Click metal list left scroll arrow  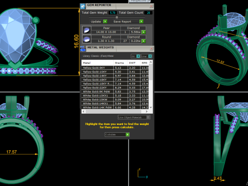84,112
